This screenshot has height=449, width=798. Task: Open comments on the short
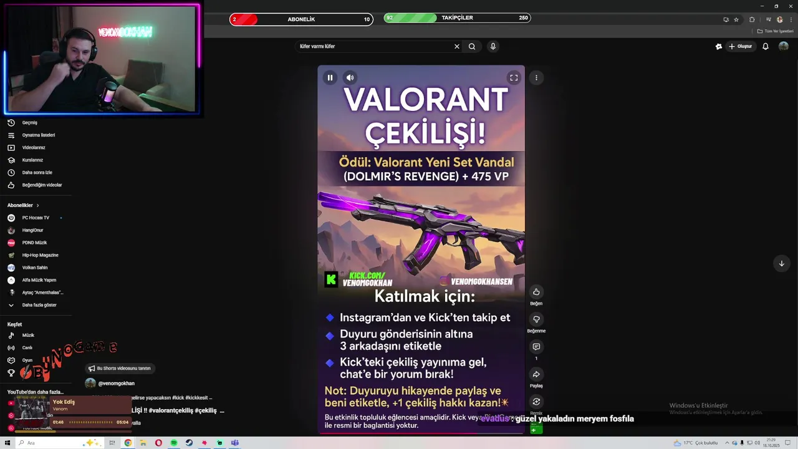536,347
